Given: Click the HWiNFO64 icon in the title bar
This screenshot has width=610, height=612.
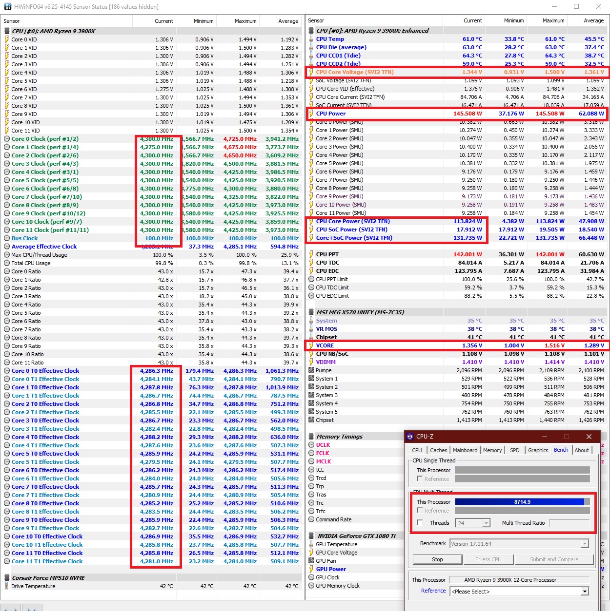Looking at the screenshot, I should click(x=7, y=7).
